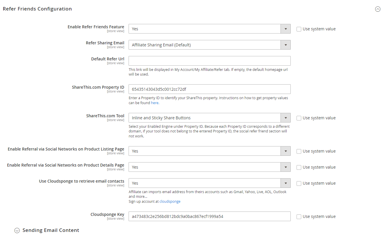Open the Refer Sharing Email dropdown
The width and height of the screenshot is (389, 236).
point(209,45)
